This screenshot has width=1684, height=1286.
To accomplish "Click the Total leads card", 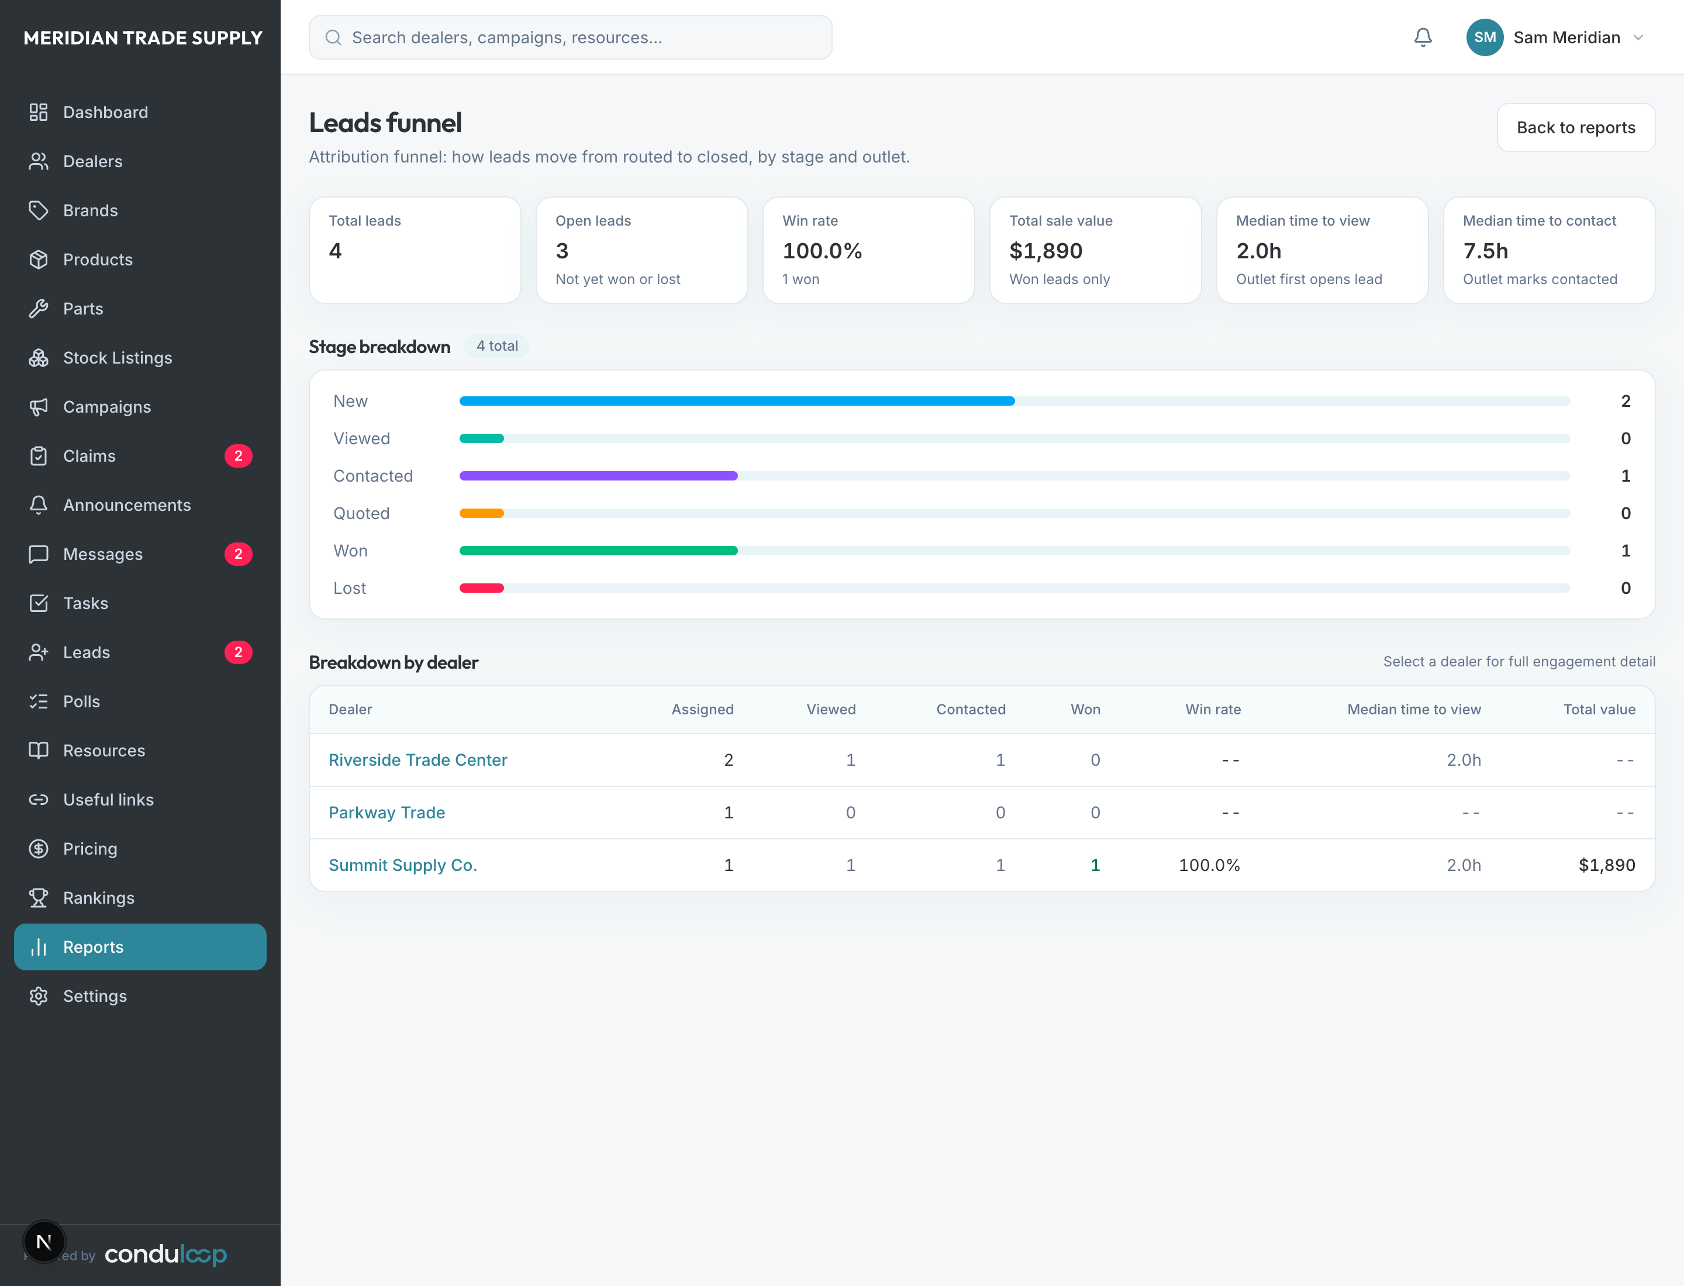I will [x=415, y=250].
